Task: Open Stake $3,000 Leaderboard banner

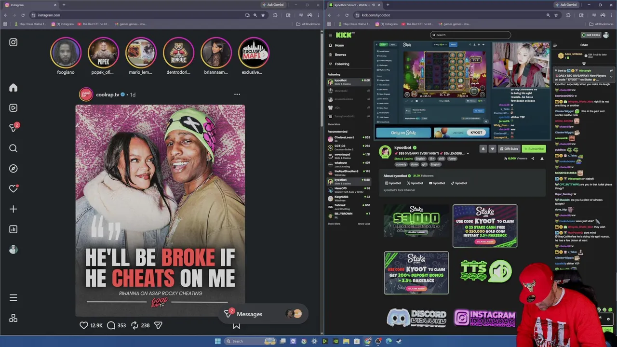Action: click(416, 221)
